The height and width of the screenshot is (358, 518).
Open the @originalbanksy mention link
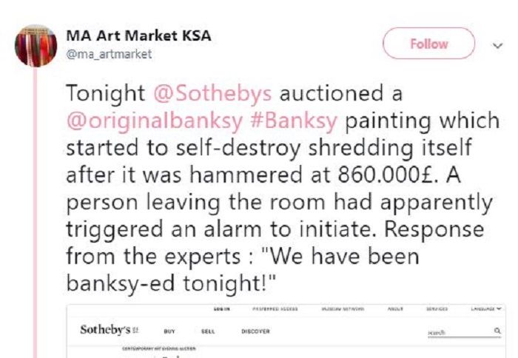tap(155, 121)
